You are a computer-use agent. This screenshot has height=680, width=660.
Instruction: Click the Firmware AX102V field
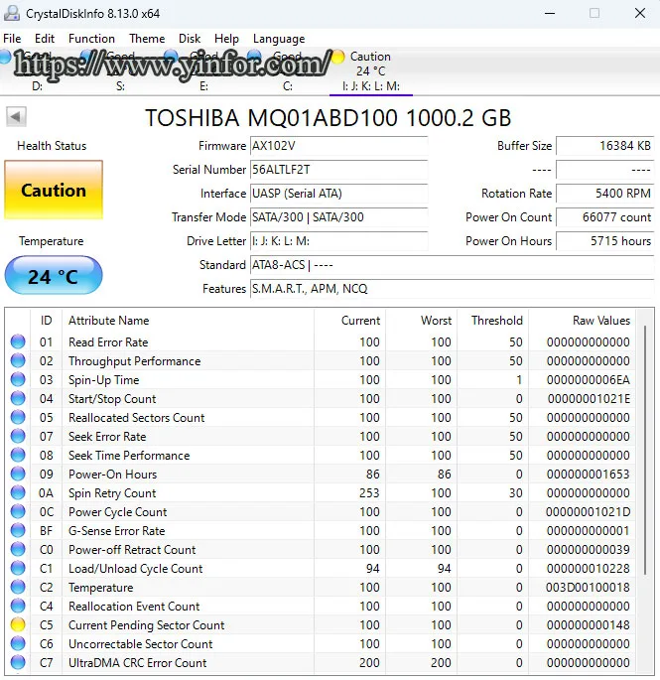(x=339, y=146)
